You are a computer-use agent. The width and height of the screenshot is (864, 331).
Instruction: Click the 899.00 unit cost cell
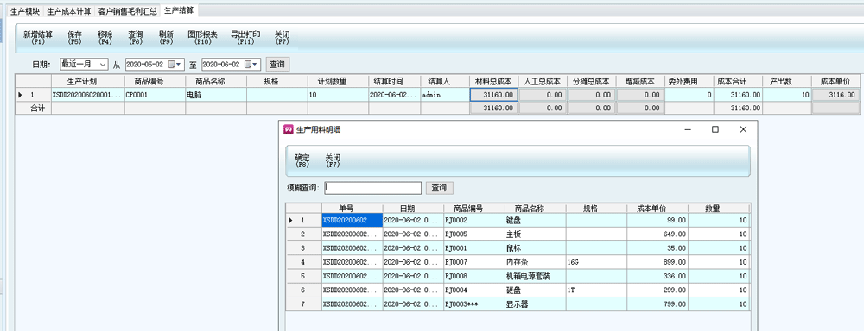(x=658, y=262)
